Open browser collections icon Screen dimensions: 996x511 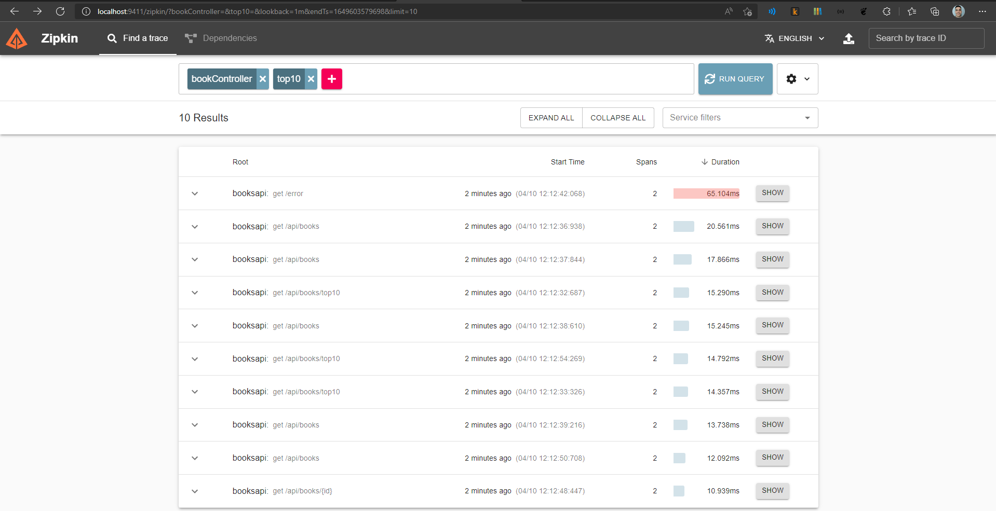coord(935,11)
